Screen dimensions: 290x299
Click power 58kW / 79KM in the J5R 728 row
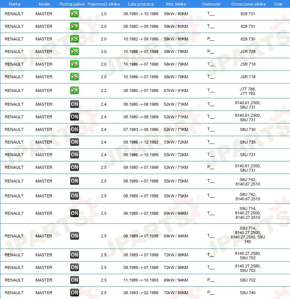[x=176, y=52]
